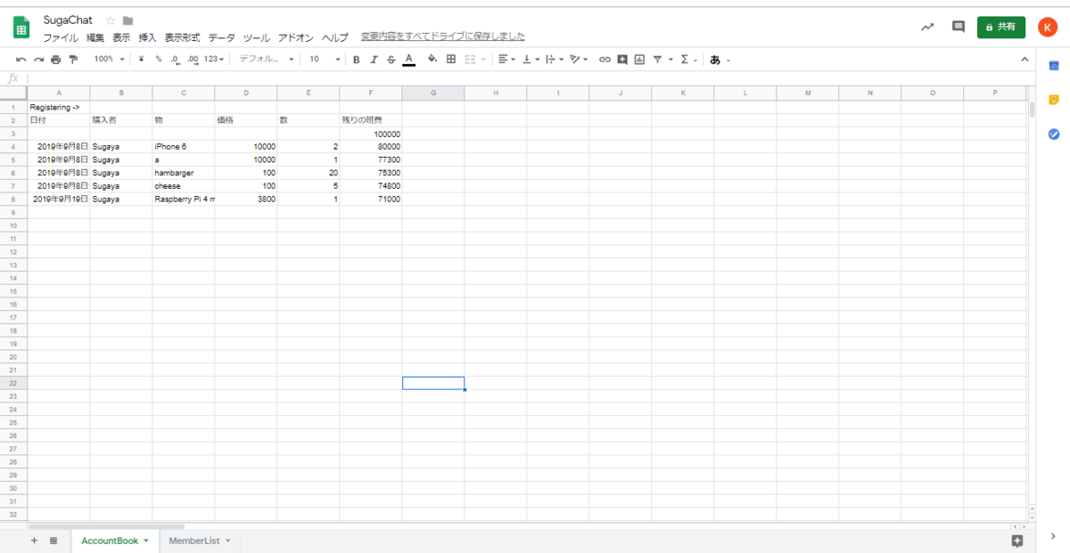Click the formula bar input
This screenshot has height=553, width=1070.
click(x=531, y=78)
